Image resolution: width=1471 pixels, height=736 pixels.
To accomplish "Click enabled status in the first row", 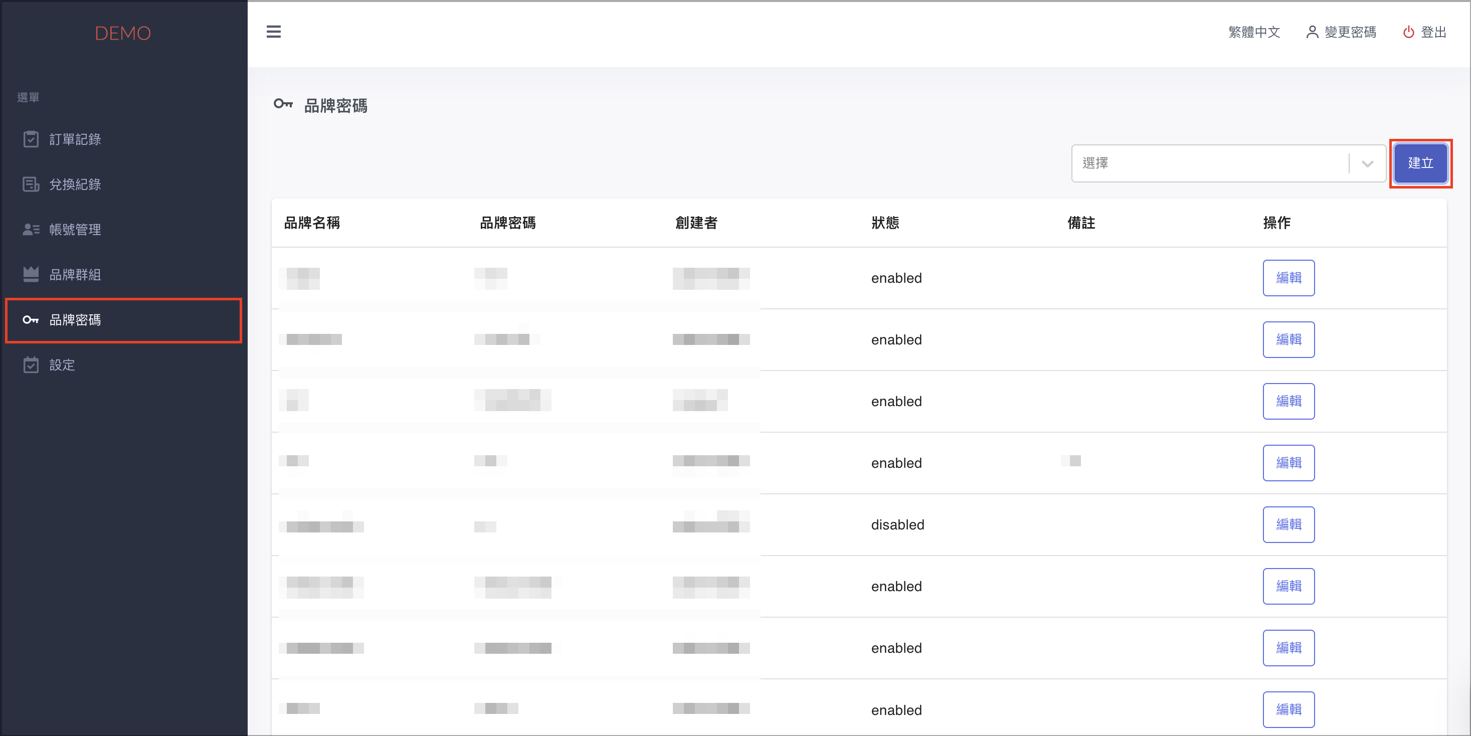I will (x=896, y=278).
